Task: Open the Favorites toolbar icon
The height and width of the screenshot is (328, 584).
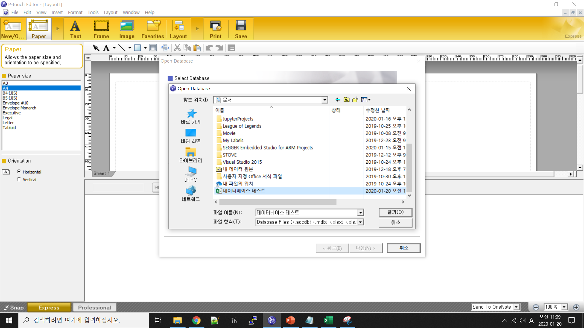Action: tap(153, 29)
